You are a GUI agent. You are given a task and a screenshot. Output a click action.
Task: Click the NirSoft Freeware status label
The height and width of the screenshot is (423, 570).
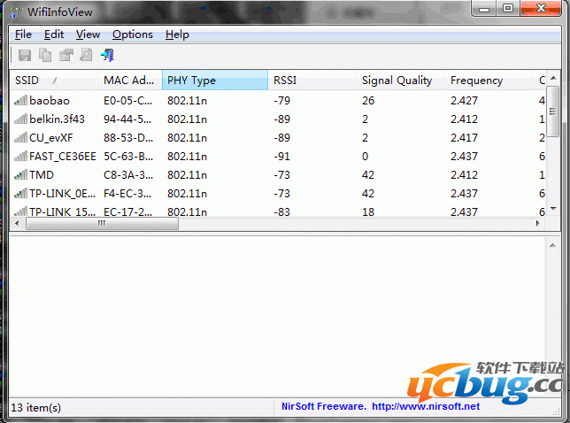click(324, 406)
